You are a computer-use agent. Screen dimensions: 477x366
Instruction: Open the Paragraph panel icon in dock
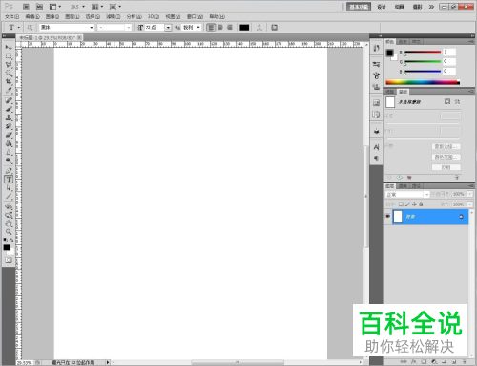pos(377,158)
